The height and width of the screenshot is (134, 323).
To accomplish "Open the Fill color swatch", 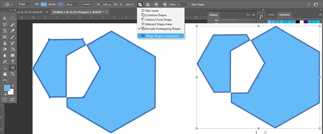I will [44, 4].
